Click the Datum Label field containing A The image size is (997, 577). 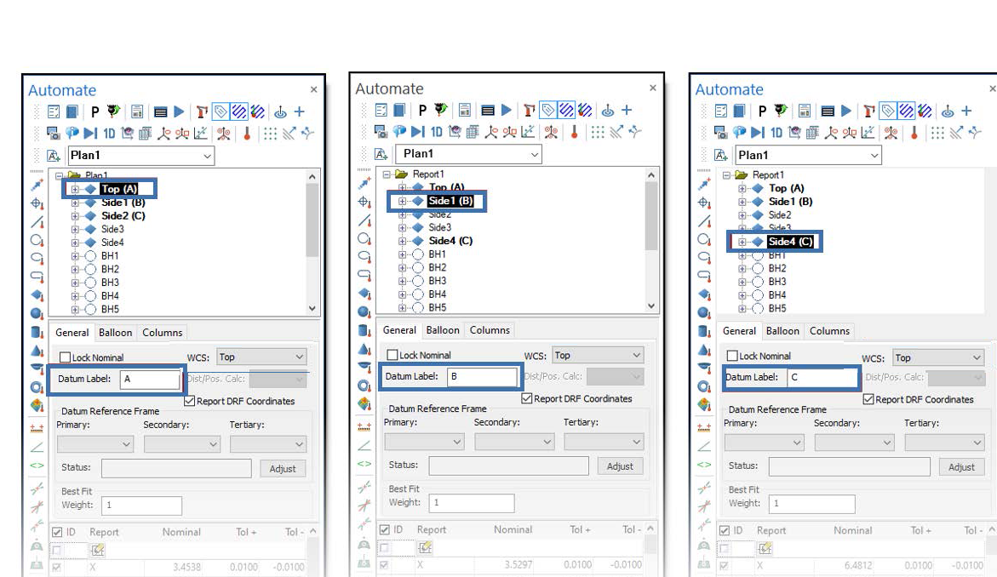point(150,380)
